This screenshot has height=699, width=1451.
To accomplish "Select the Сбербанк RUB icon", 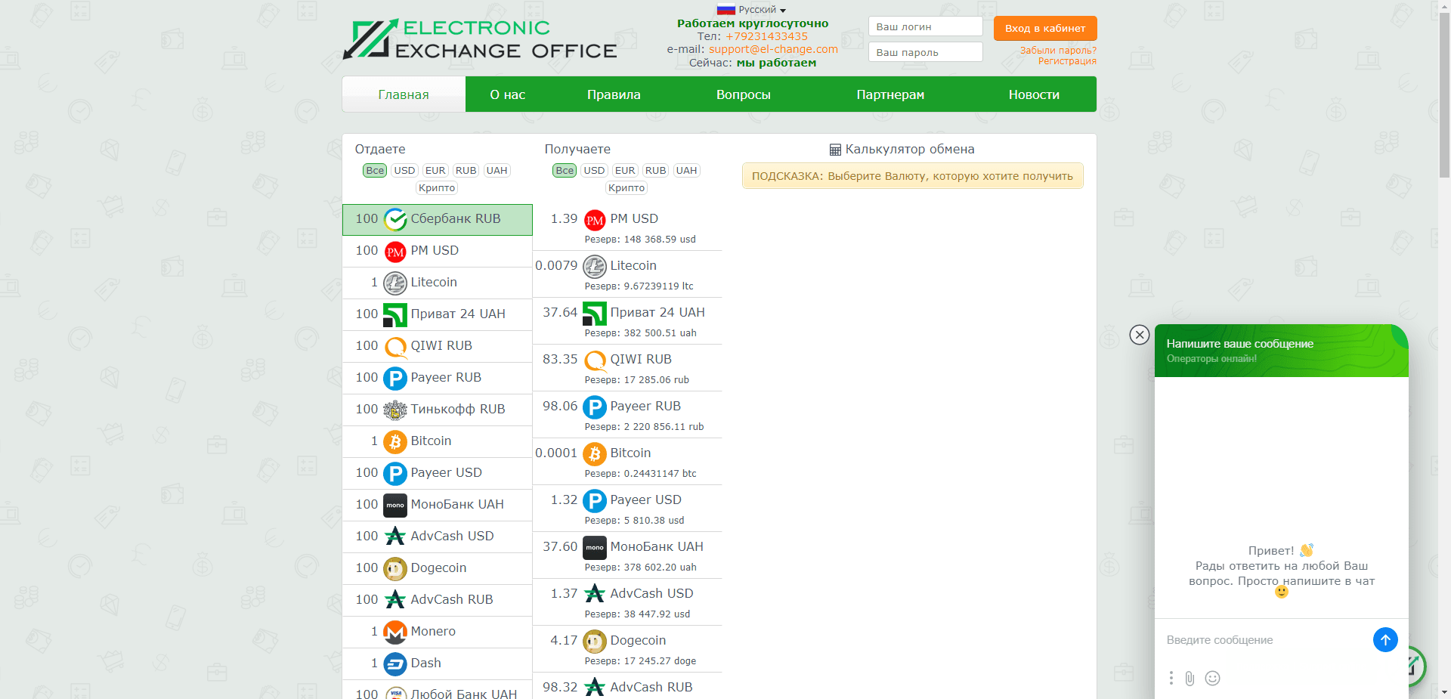I will 394,219.
